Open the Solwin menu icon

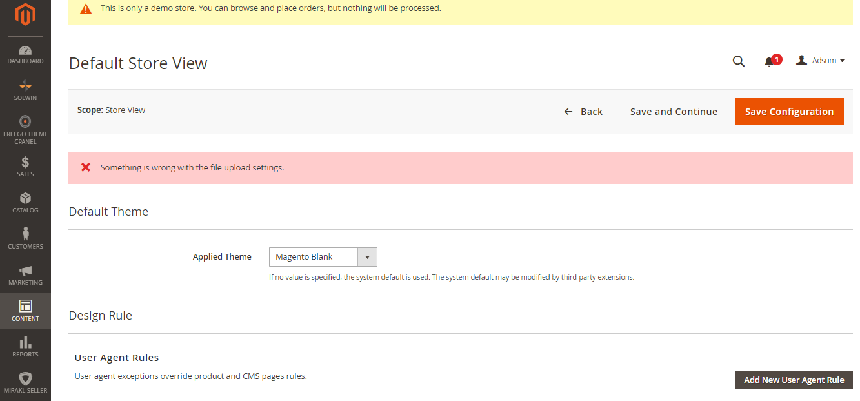[x=25, y=85]
